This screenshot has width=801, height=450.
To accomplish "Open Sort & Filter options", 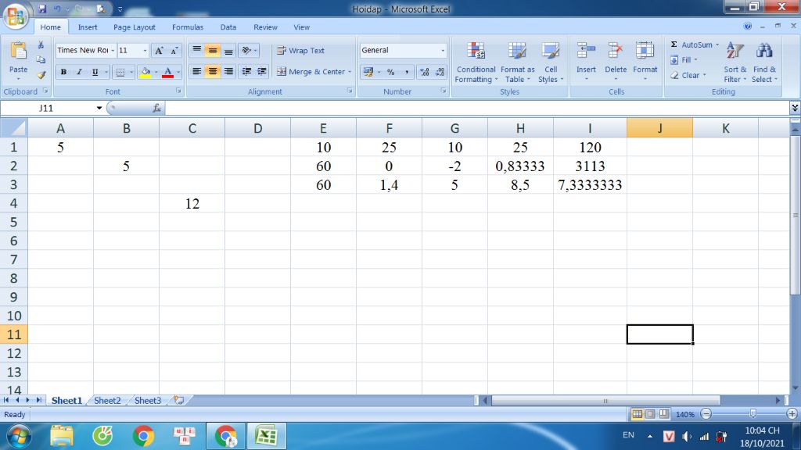I will point(735,62).
